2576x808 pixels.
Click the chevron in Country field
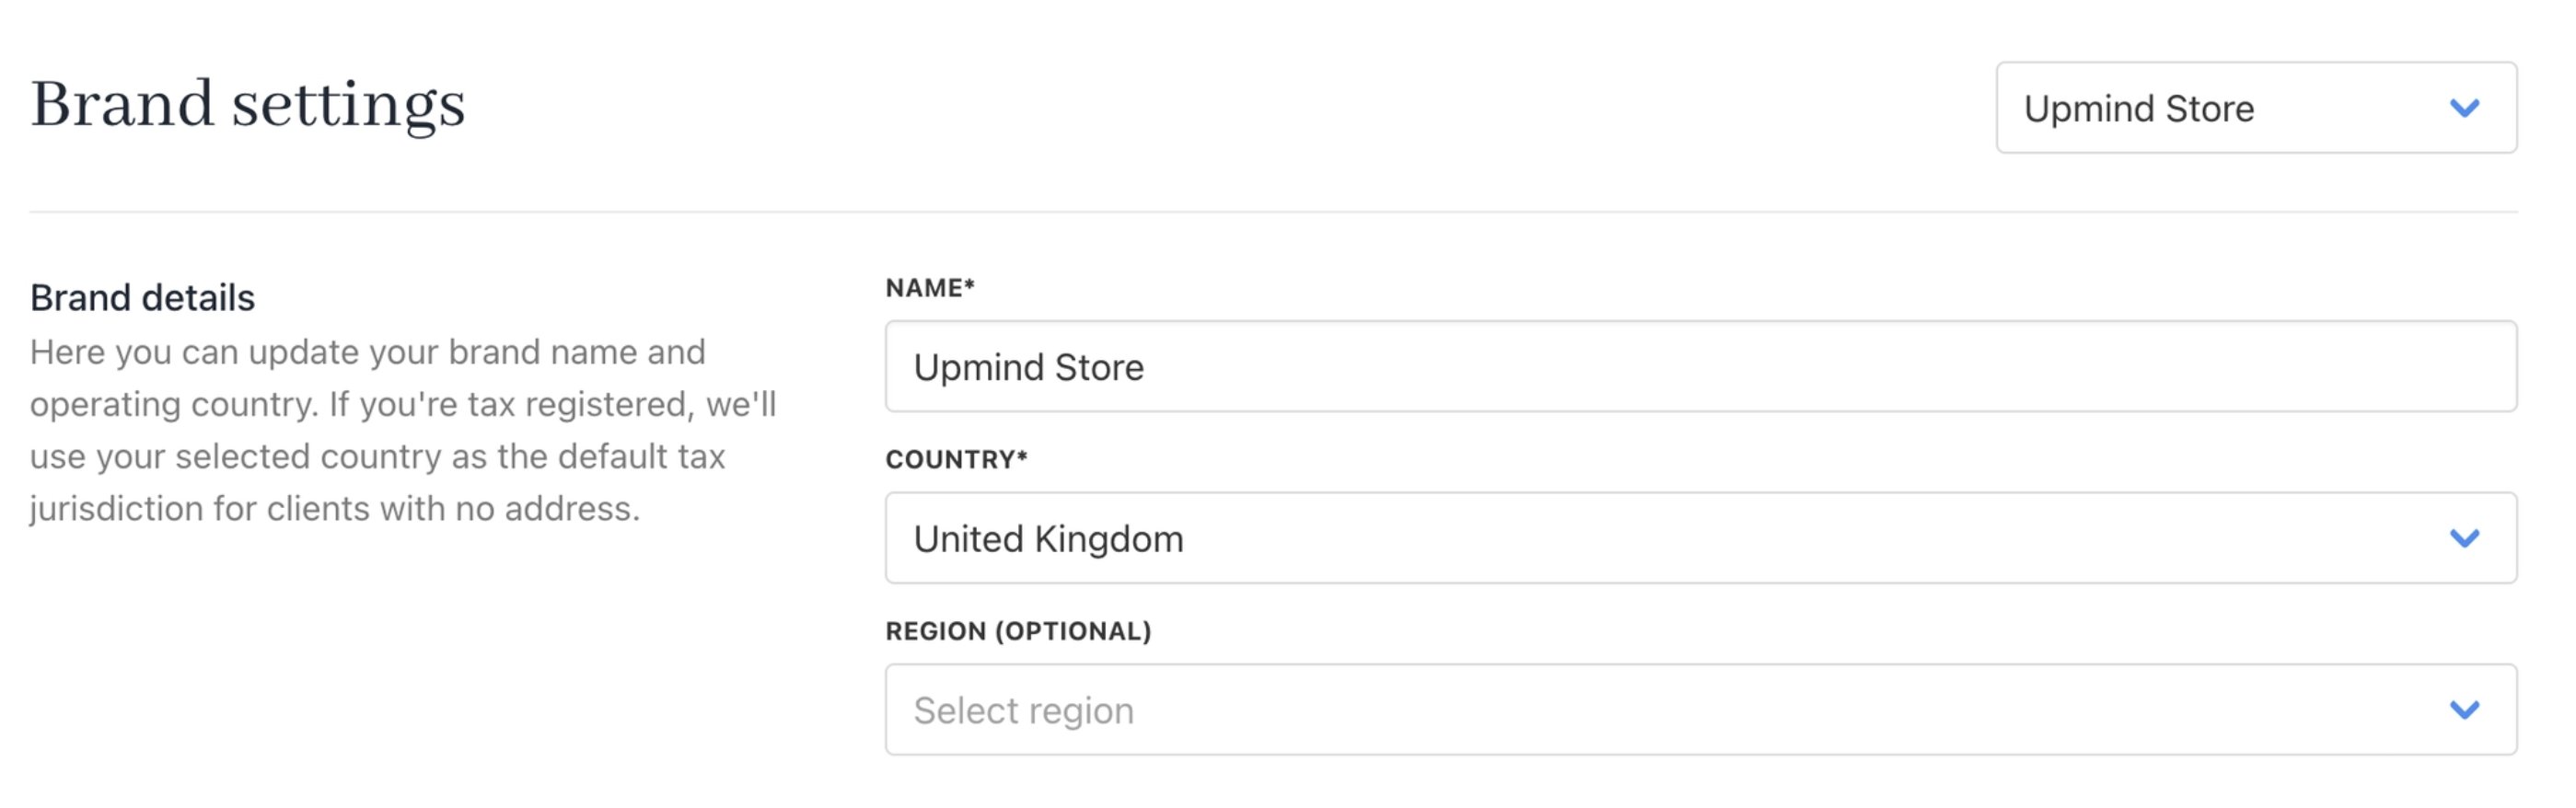pyautogui.click(x=2464, y=539)
